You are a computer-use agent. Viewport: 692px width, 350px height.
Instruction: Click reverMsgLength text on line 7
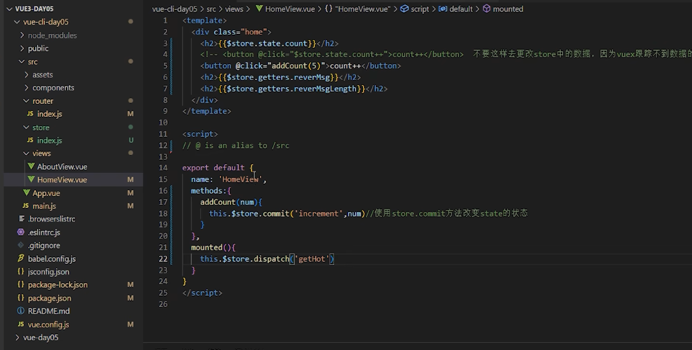325,89
